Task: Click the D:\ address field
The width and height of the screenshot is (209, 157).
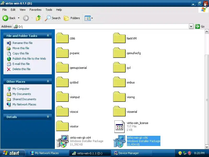Action: 101,26
